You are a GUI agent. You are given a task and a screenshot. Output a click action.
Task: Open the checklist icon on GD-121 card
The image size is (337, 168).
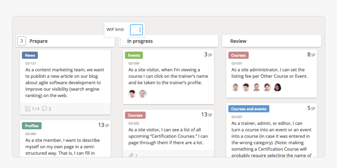28,109
